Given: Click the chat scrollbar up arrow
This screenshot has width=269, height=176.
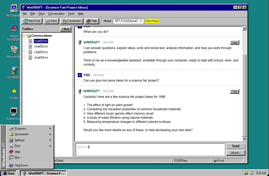Looking at the screenshot, I should point(244,29).
